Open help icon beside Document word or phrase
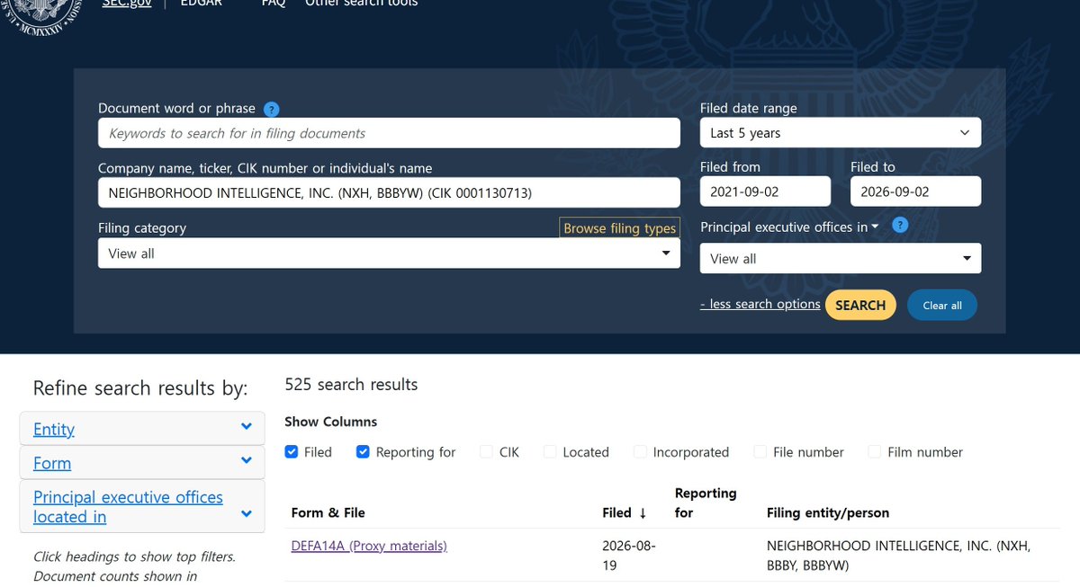This screenshot has height=587, width=1080. (x=271, y=109)
